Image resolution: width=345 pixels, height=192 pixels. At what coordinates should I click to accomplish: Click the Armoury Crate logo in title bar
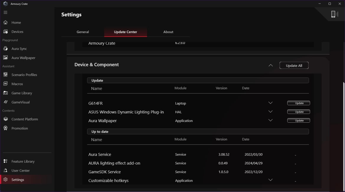click(6, 4)
